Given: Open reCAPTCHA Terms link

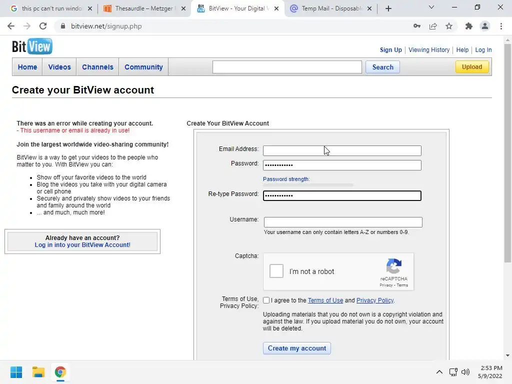Looking at the screenshot, I should (x=402, y=285).
